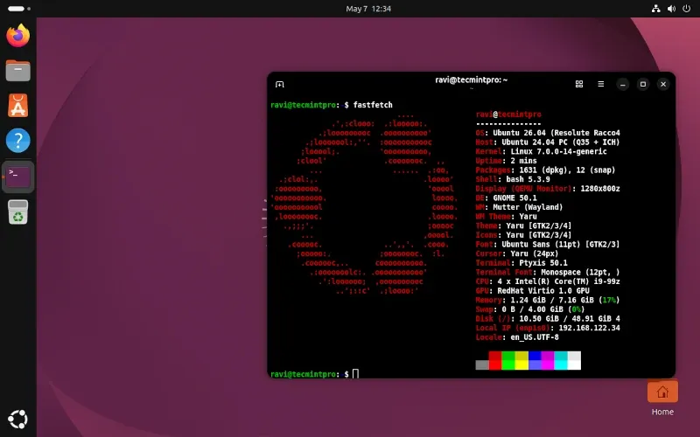The height and width of the screenshot is (437, 700).
Task: Click the terminal title ravi@tecmintpro: ~
Action: pyautogui.click(x=471, y=80)
